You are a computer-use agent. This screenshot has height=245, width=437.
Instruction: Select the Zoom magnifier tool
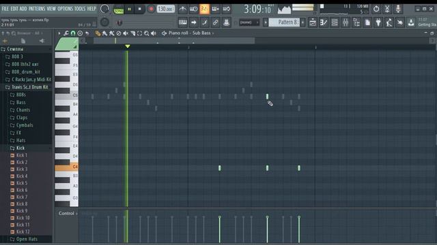(x=146, y=33)
